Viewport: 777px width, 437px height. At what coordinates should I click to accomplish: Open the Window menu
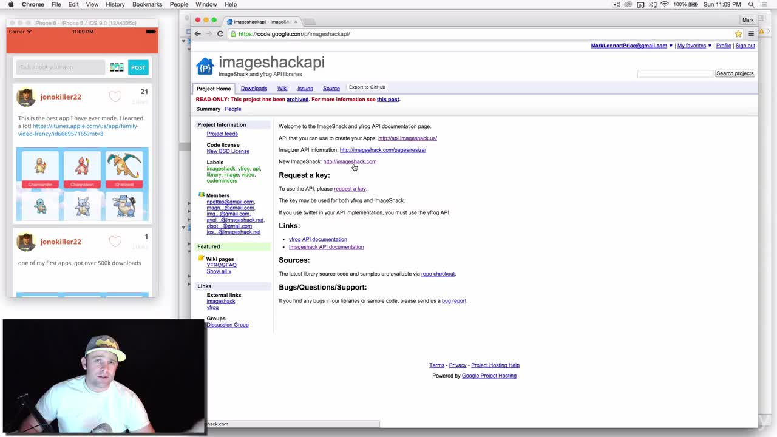coord(206,4)
